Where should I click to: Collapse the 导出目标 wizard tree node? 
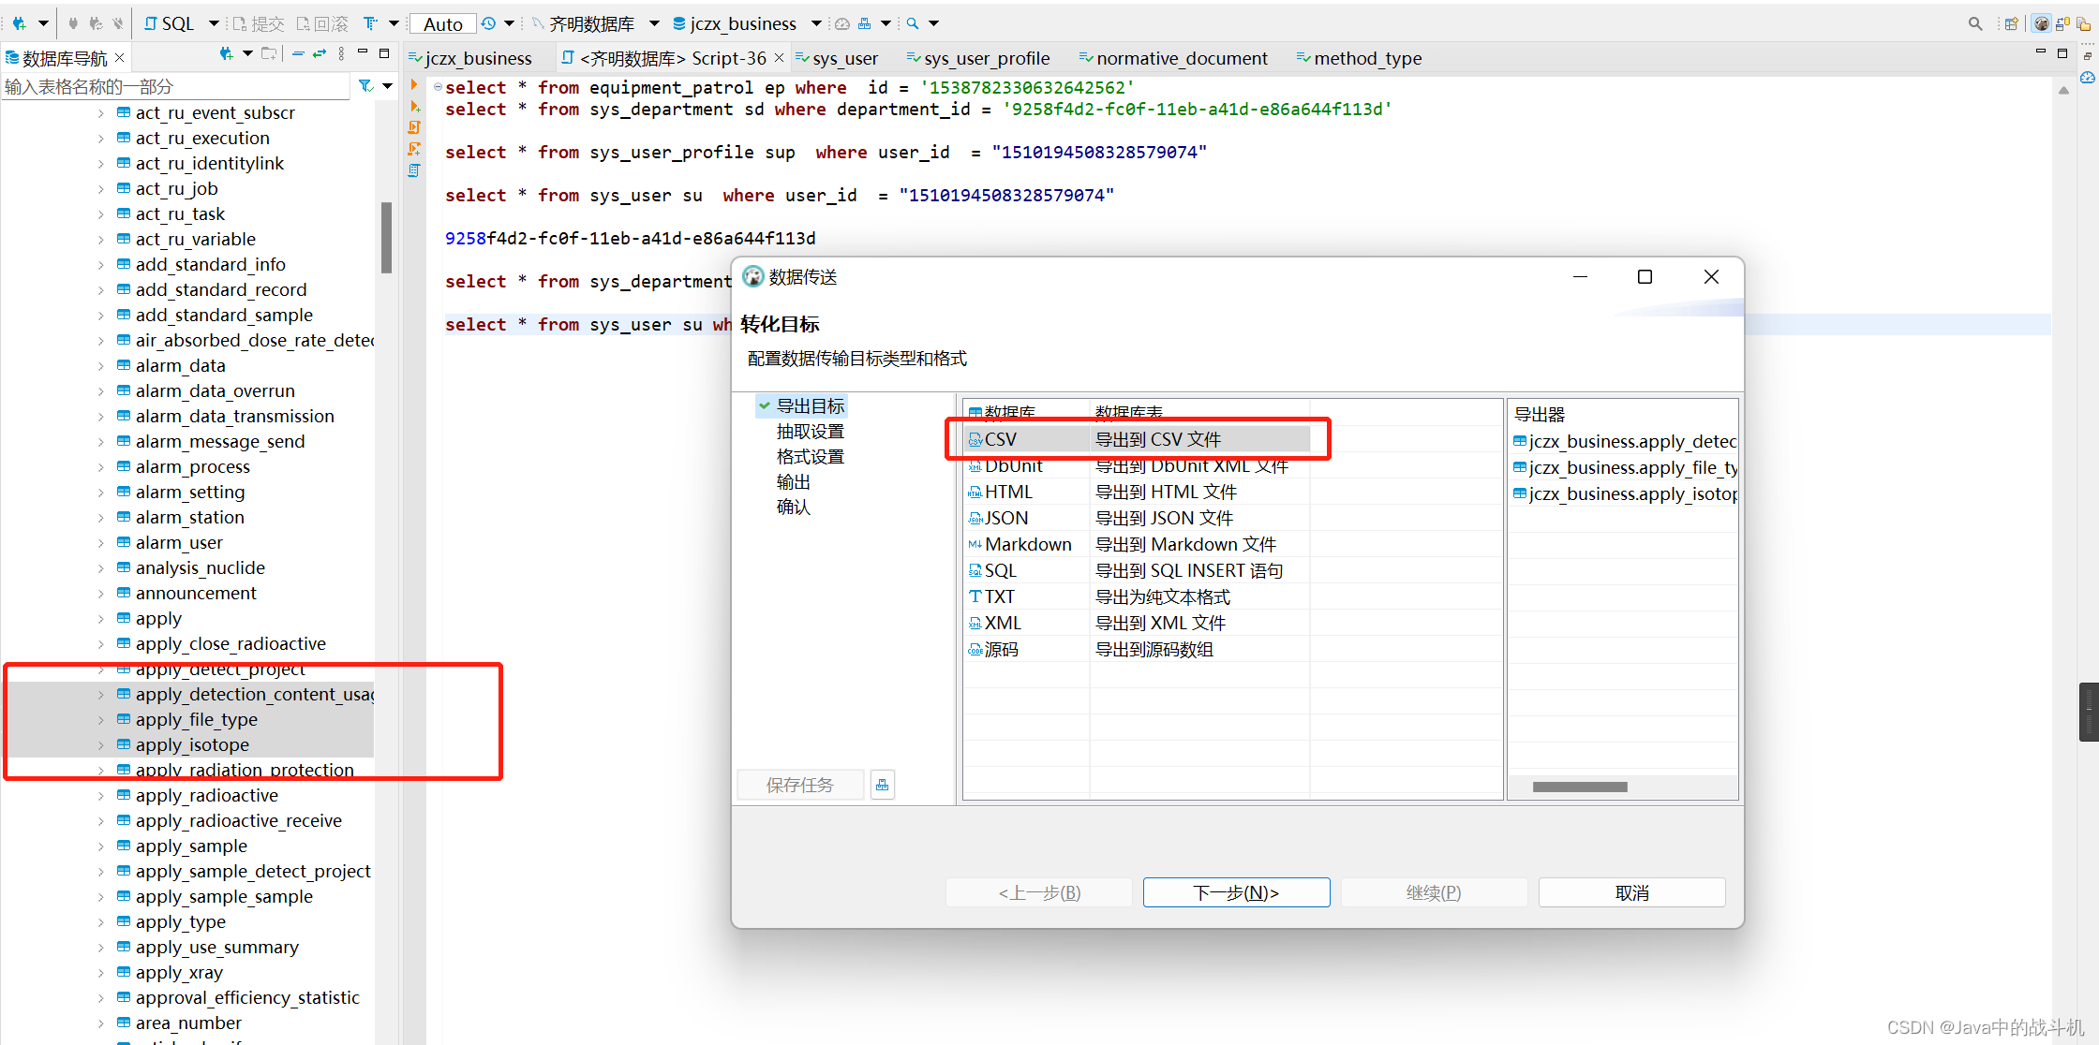(765, 405)
